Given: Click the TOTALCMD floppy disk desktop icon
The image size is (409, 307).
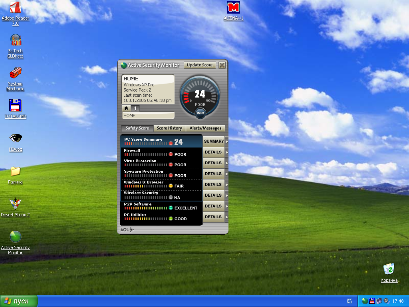Looking at the screenshot, I should pos(16,106).
